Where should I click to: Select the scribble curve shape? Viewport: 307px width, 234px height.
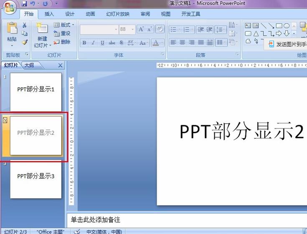pyautogui.click(x=256, y=41)
